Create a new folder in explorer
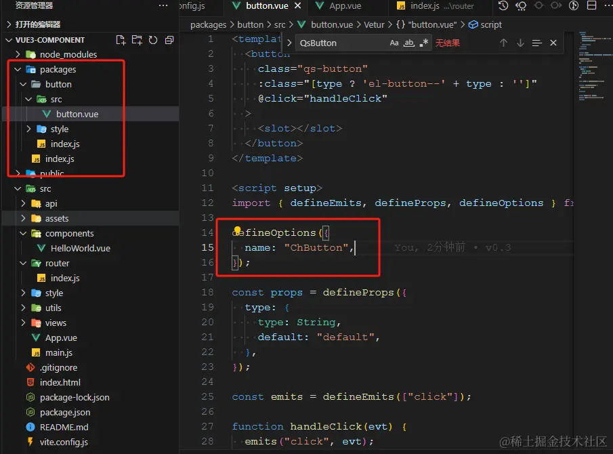This screenshot has width=613, height=454. (x=137, y=40)
